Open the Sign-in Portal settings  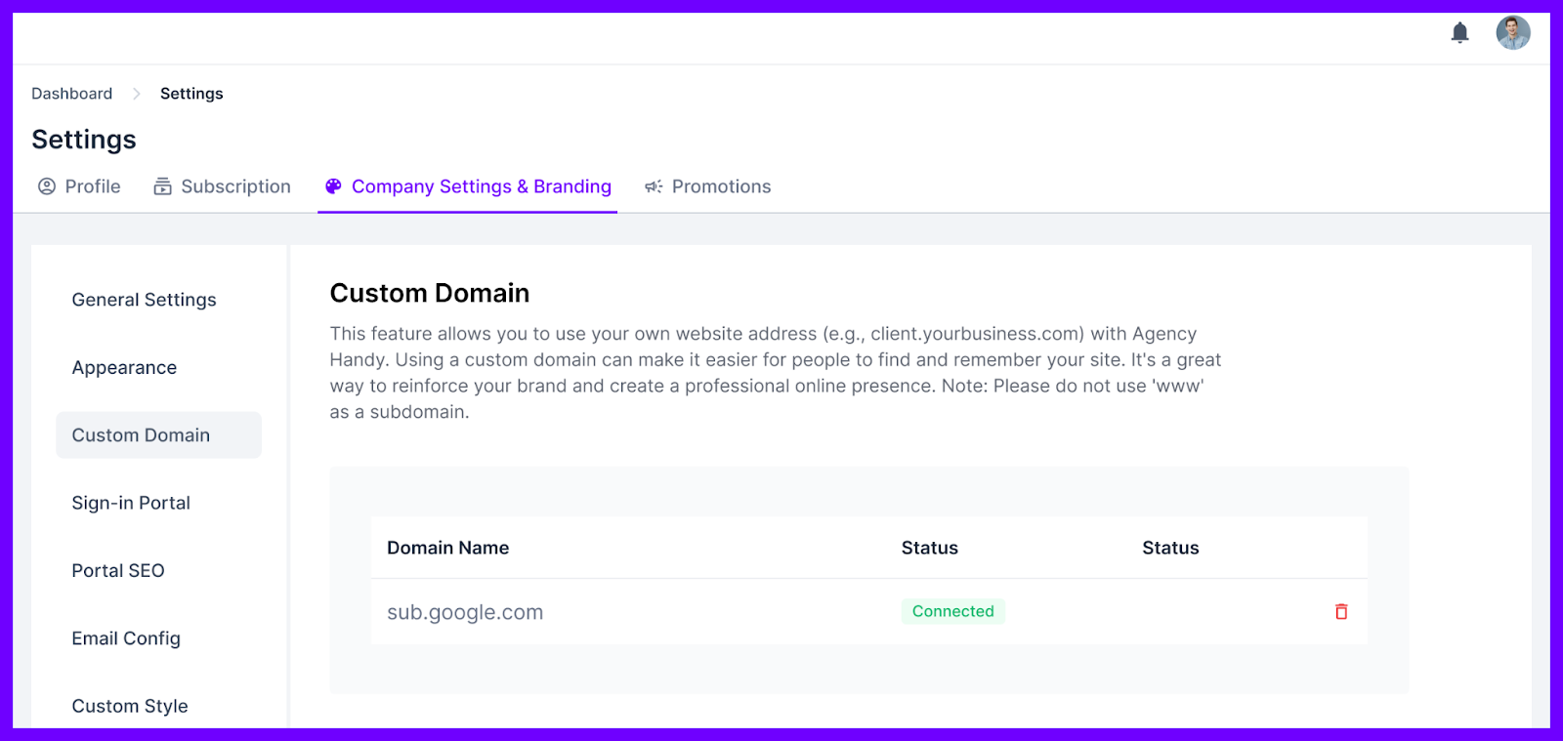131,503
